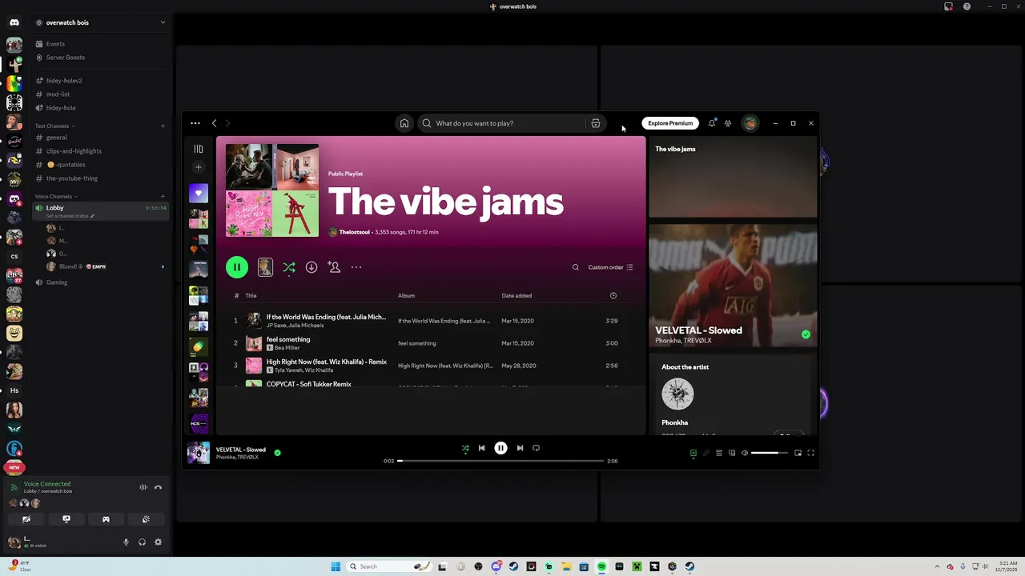Skip to the previous track
Viewport: 1025px width, 576px height.
[x=481, y=448]
